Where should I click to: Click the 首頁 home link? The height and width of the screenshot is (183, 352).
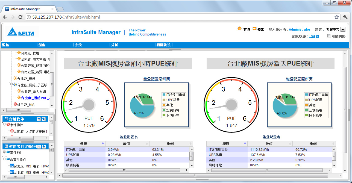[x=247, y=29]
